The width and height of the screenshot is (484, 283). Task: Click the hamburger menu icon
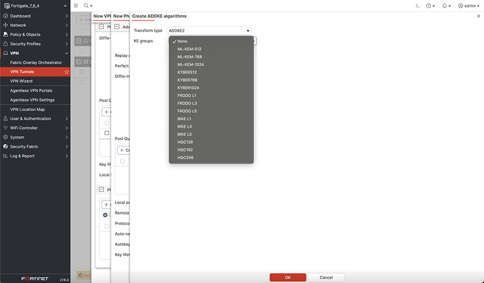pyautogui.click(x=76, y=6)
